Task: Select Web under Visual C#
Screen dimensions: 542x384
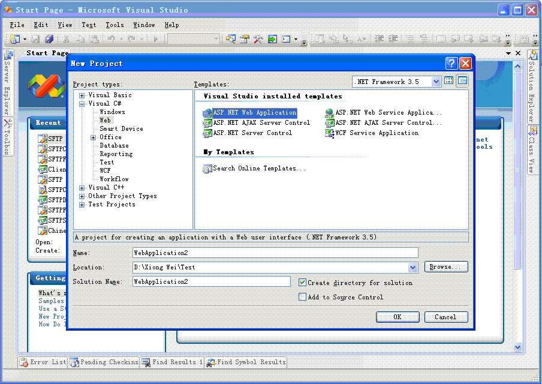Action: (105, 121)
